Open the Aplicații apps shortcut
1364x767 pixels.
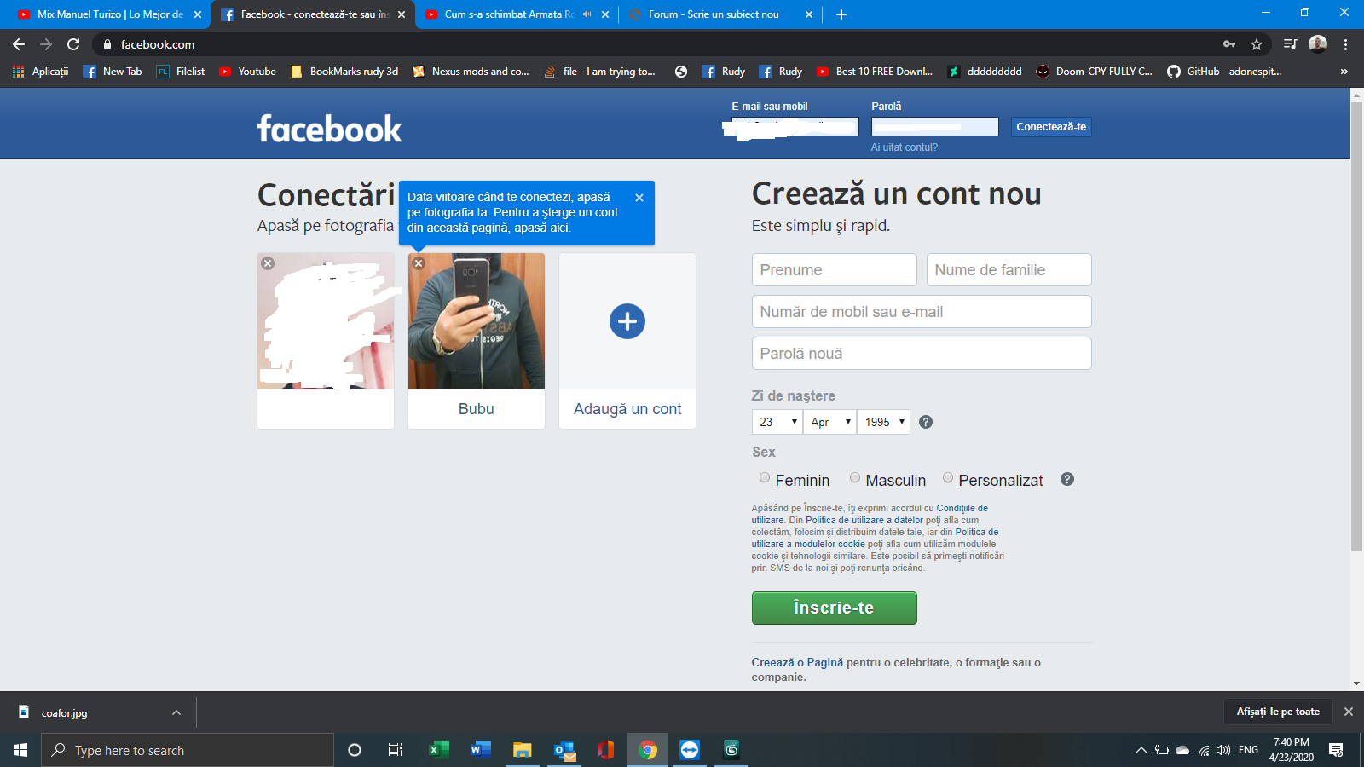[40, 72]
